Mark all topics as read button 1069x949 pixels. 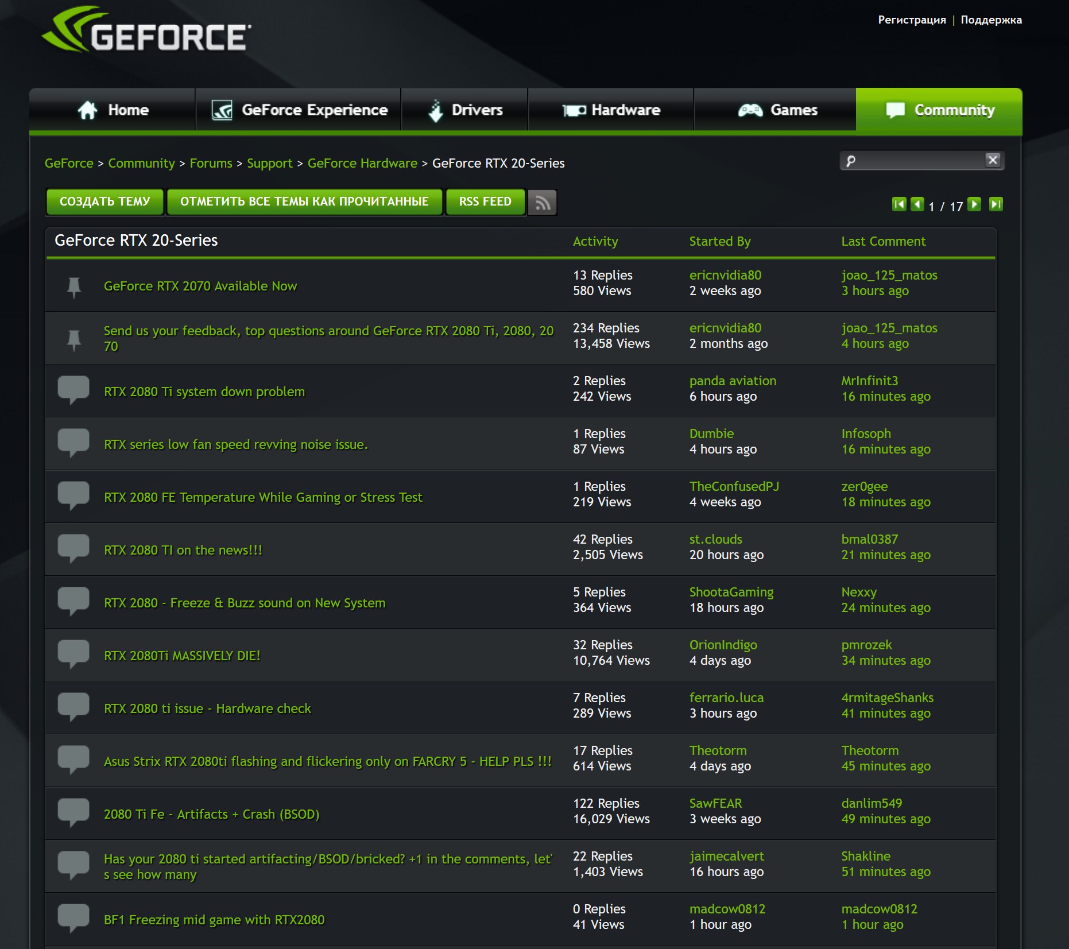(x=304, y=202)
